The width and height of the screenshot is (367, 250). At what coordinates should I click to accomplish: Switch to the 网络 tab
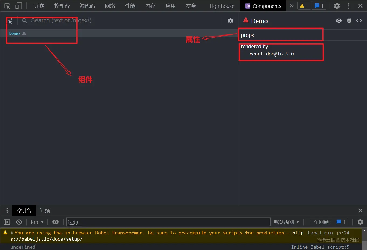click(110, 6)
